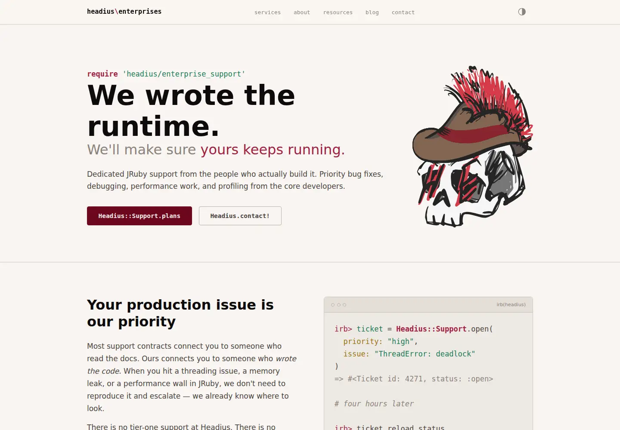Open the contact nav link

[403, 12]
